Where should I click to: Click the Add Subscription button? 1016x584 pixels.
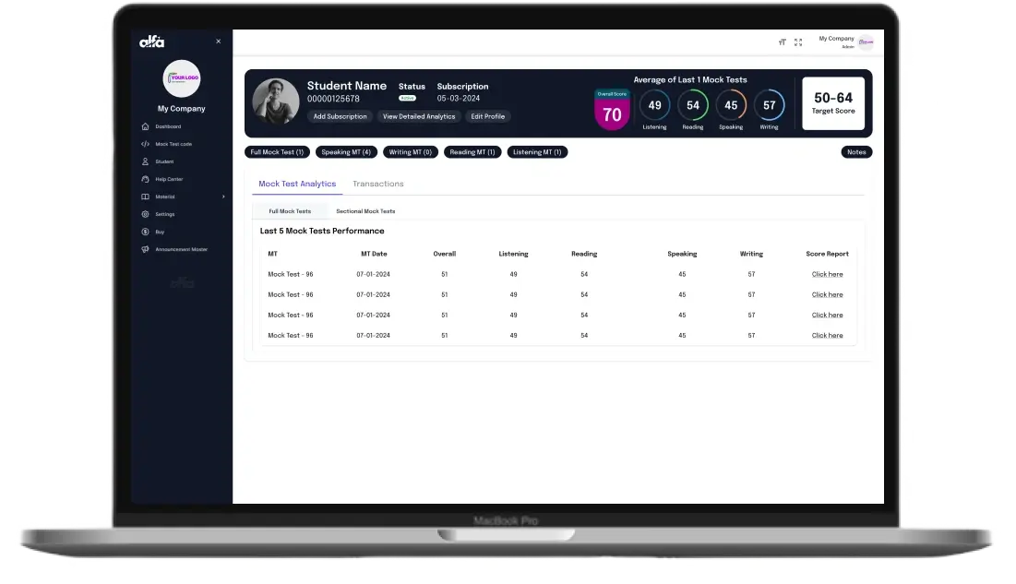pos(341,116)
